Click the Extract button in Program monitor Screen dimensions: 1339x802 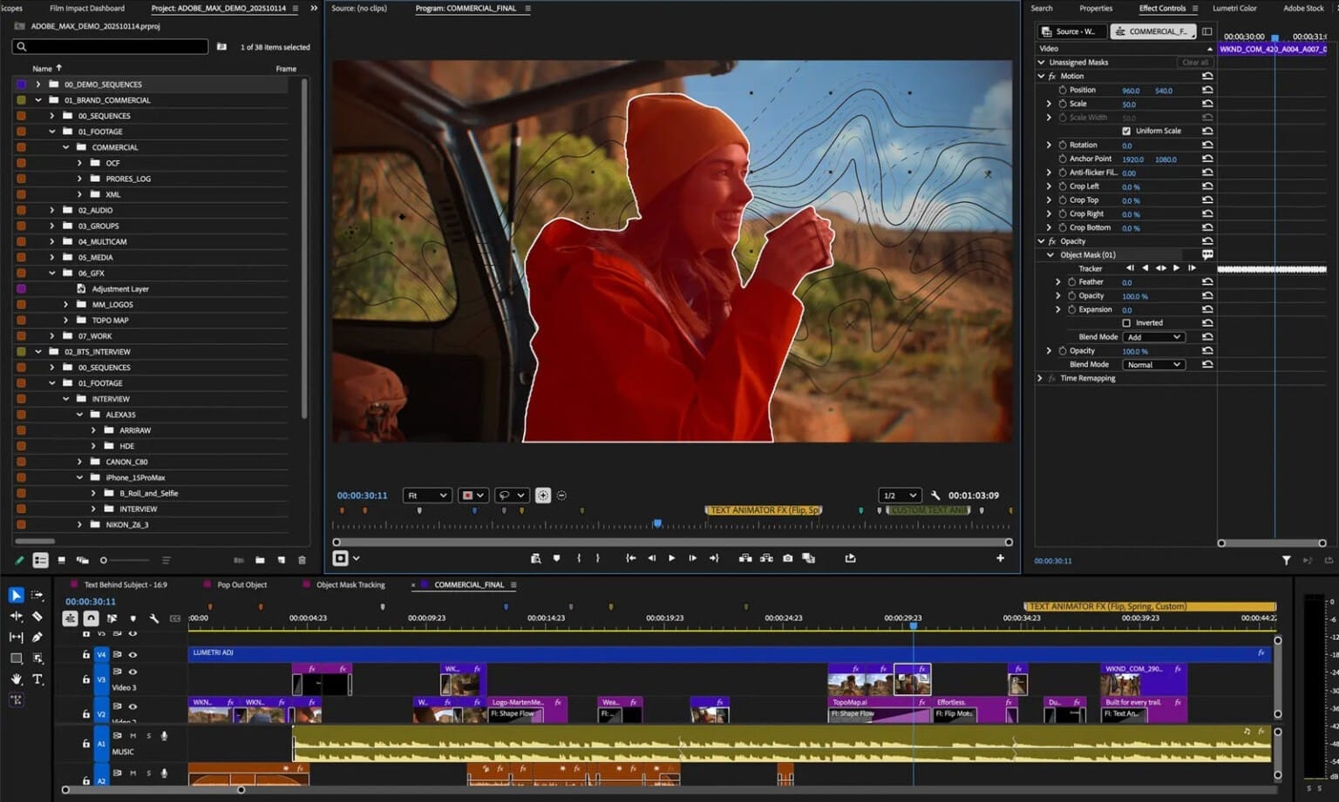[x=766, y=558]
